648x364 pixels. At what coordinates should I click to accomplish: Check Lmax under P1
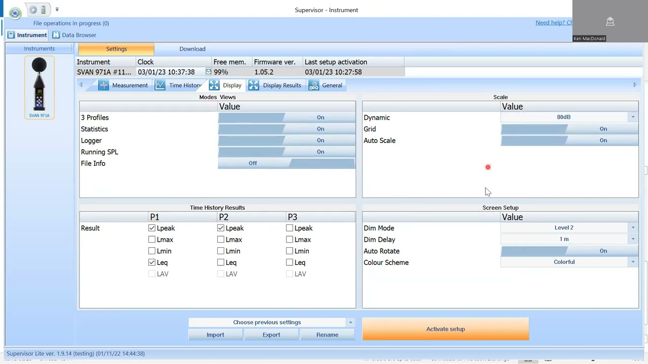pyautogui.click(x=152, y=240)
